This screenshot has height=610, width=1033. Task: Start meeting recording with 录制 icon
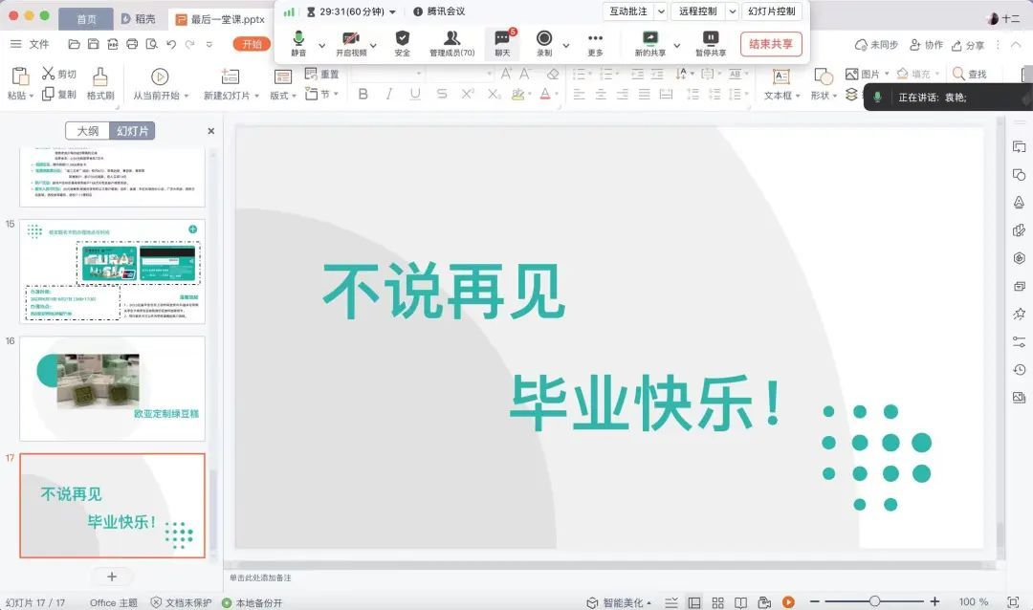point(542,41)
